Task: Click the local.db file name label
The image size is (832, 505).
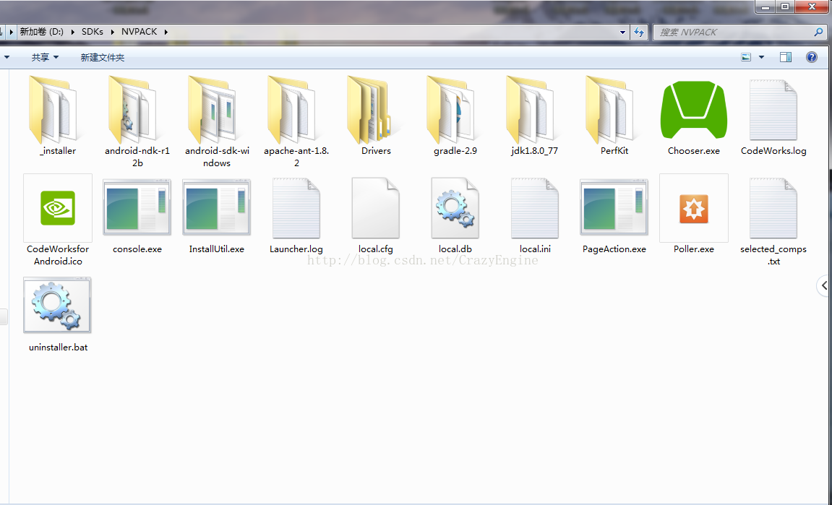Action: pos(455,249)
